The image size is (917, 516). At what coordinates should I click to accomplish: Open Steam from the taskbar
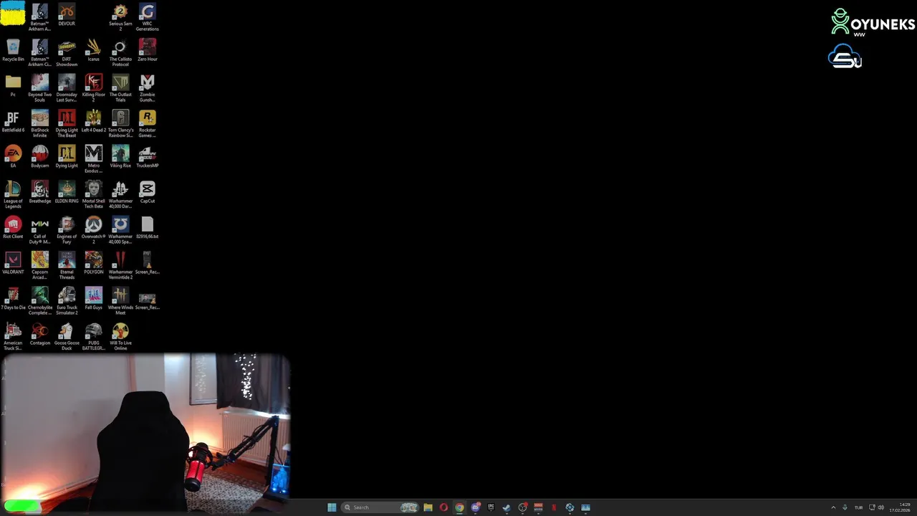506,507
